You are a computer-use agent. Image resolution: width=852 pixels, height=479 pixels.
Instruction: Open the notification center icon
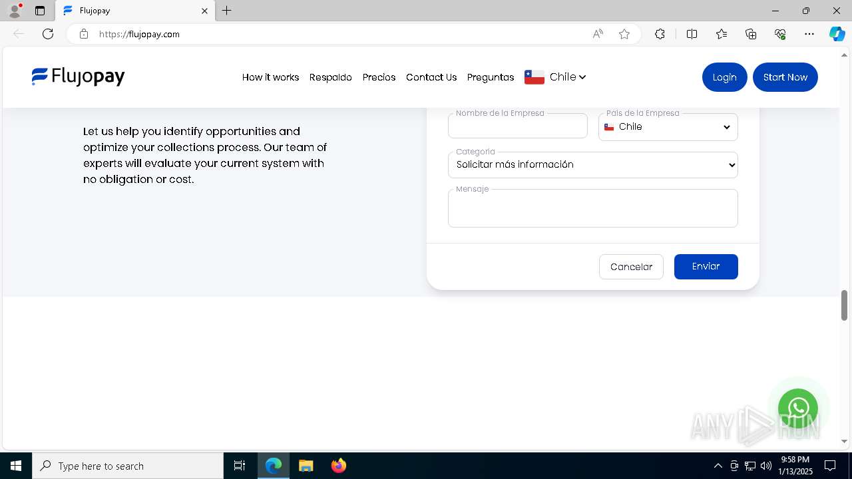[x=830, y=466]
